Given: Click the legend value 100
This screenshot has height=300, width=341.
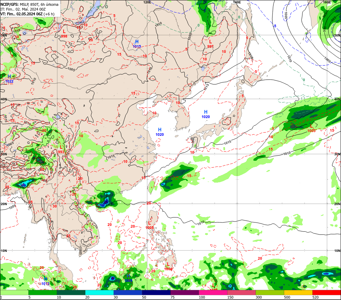Looking at the screenshot, I should (x=202, y=297).
